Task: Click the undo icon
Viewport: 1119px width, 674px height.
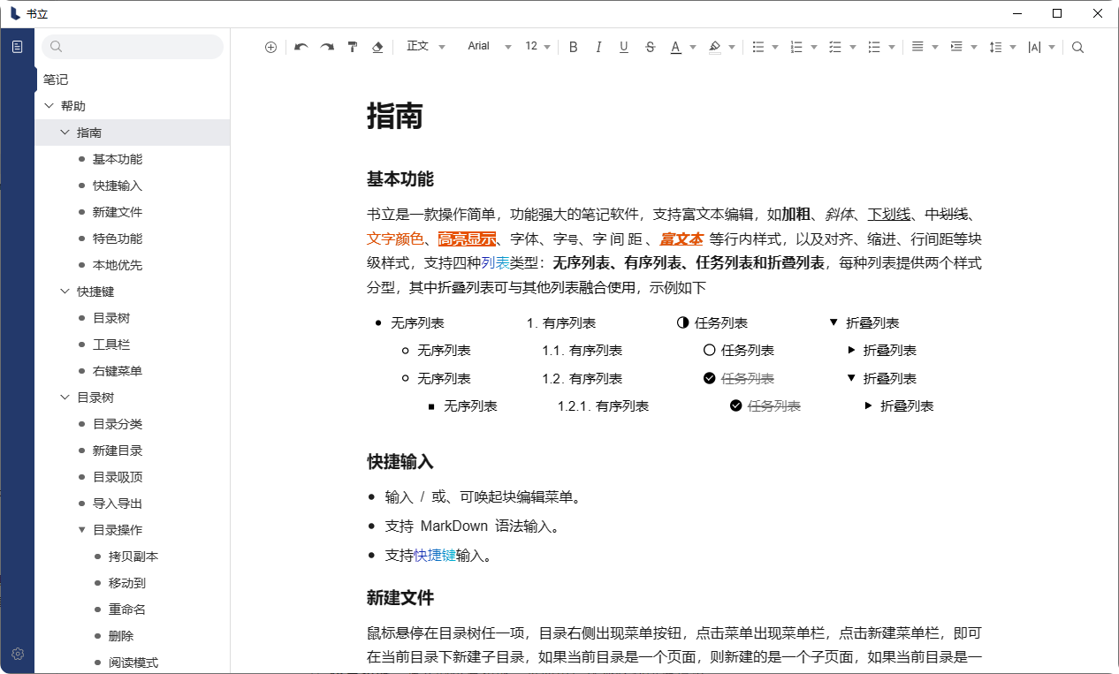Action: (x=301, y=46)
